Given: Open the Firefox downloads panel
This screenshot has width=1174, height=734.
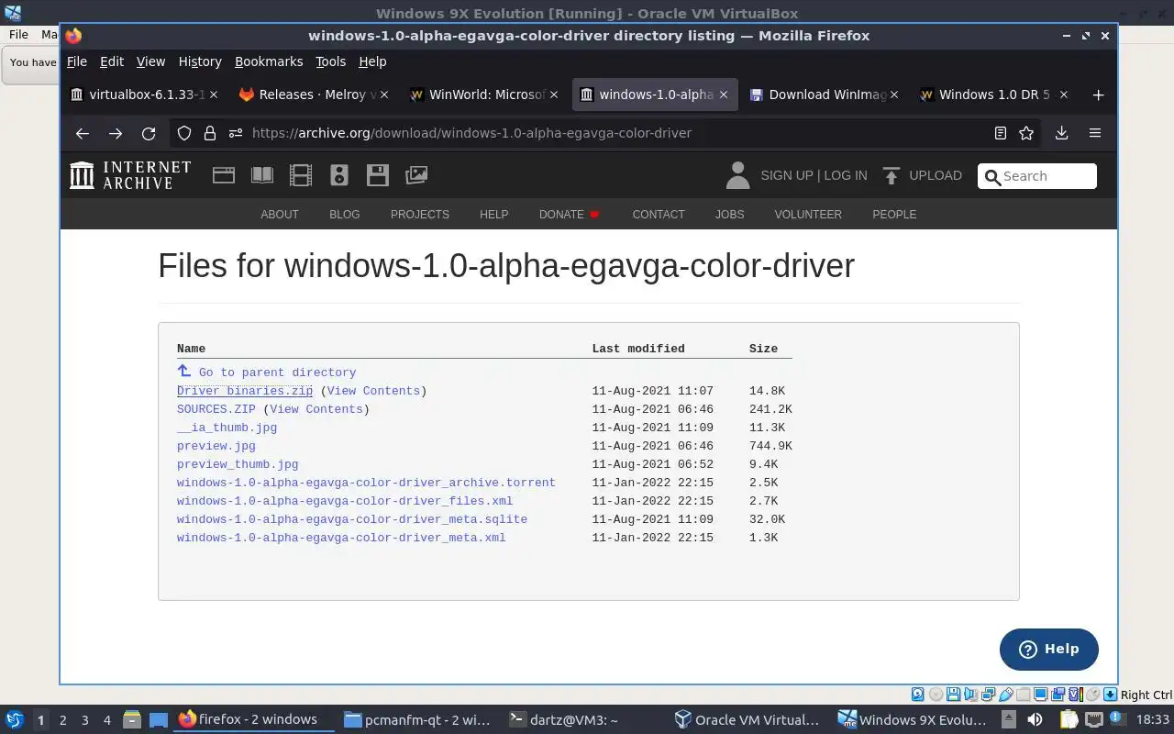Looking at the screenshot, I should pos(1061,133).
